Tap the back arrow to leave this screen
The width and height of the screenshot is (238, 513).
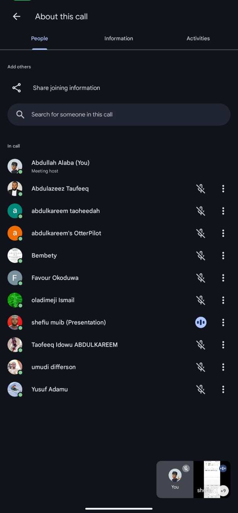pyautogui.click(x=16, y=16)
